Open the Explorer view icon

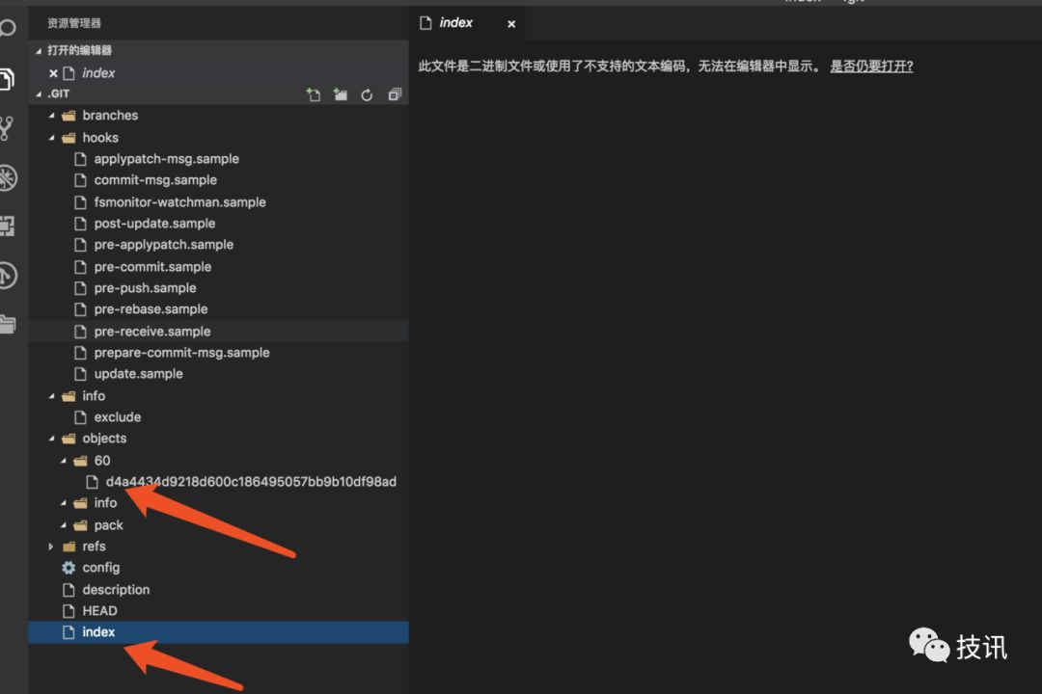pos(7,79)
